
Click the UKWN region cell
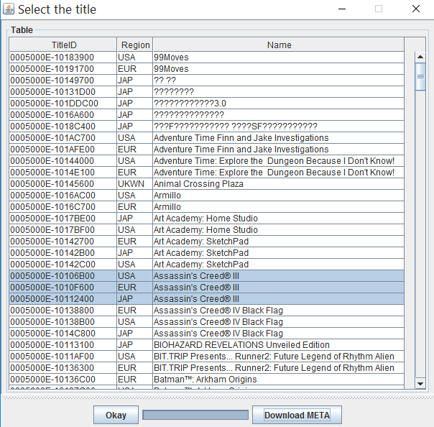click(x=135, y=183)
